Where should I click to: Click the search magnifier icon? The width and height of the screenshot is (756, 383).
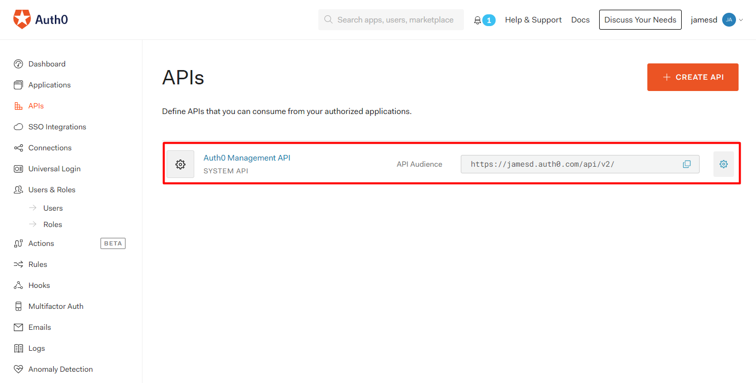click(329, 19)
